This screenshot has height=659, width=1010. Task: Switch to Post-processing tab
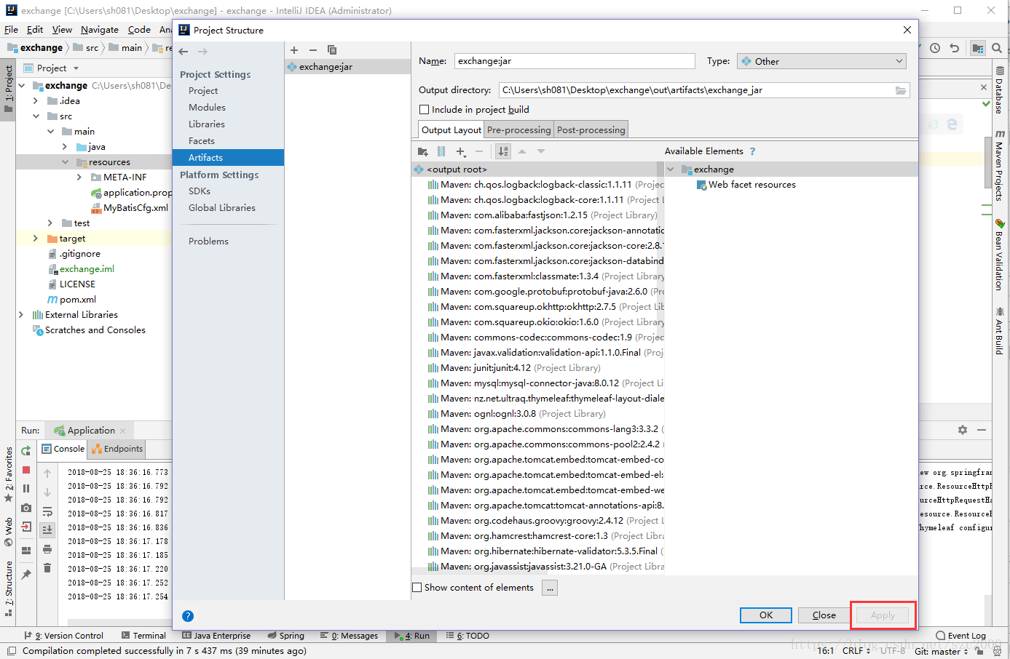[x=591, y=129]
